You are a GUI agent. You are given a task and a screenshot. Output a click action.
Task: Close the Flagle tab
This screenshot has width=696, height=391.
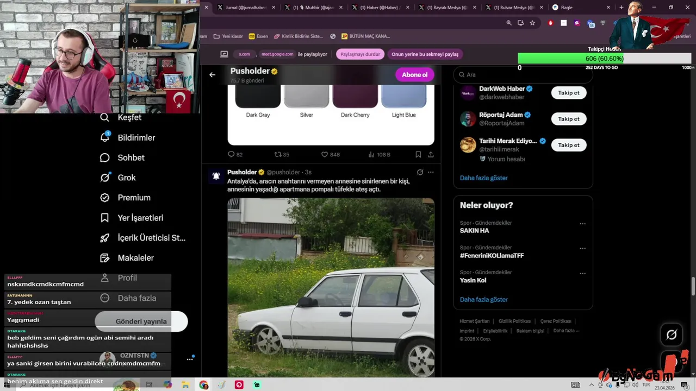tap(609, 8)
